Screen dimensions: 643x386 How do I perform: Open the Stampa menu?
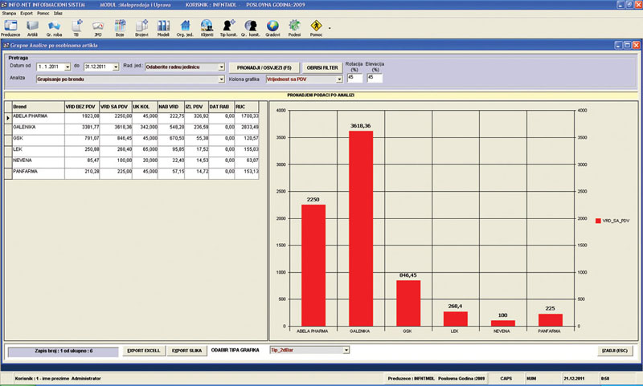tap(9, 13)
